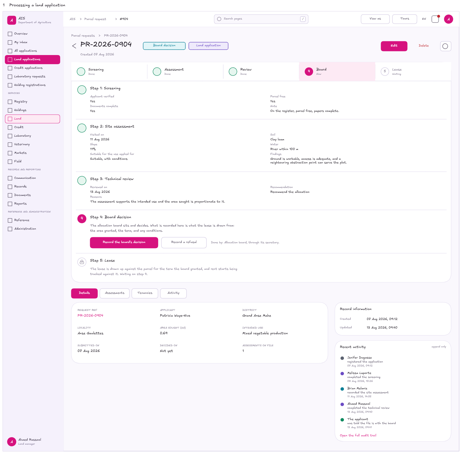Select the Assessment step in progress bar
The image size is (462, 454).
click(185, 71)
